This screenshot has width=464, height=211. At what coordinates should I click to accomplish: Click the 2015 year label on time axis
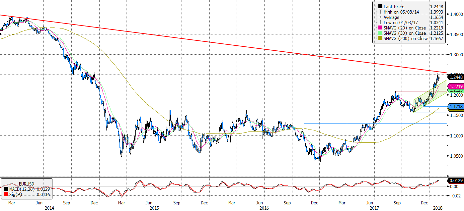pos(154,208)
